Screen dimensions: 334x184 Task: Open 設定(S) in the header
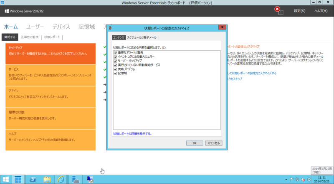click(299, 11)
